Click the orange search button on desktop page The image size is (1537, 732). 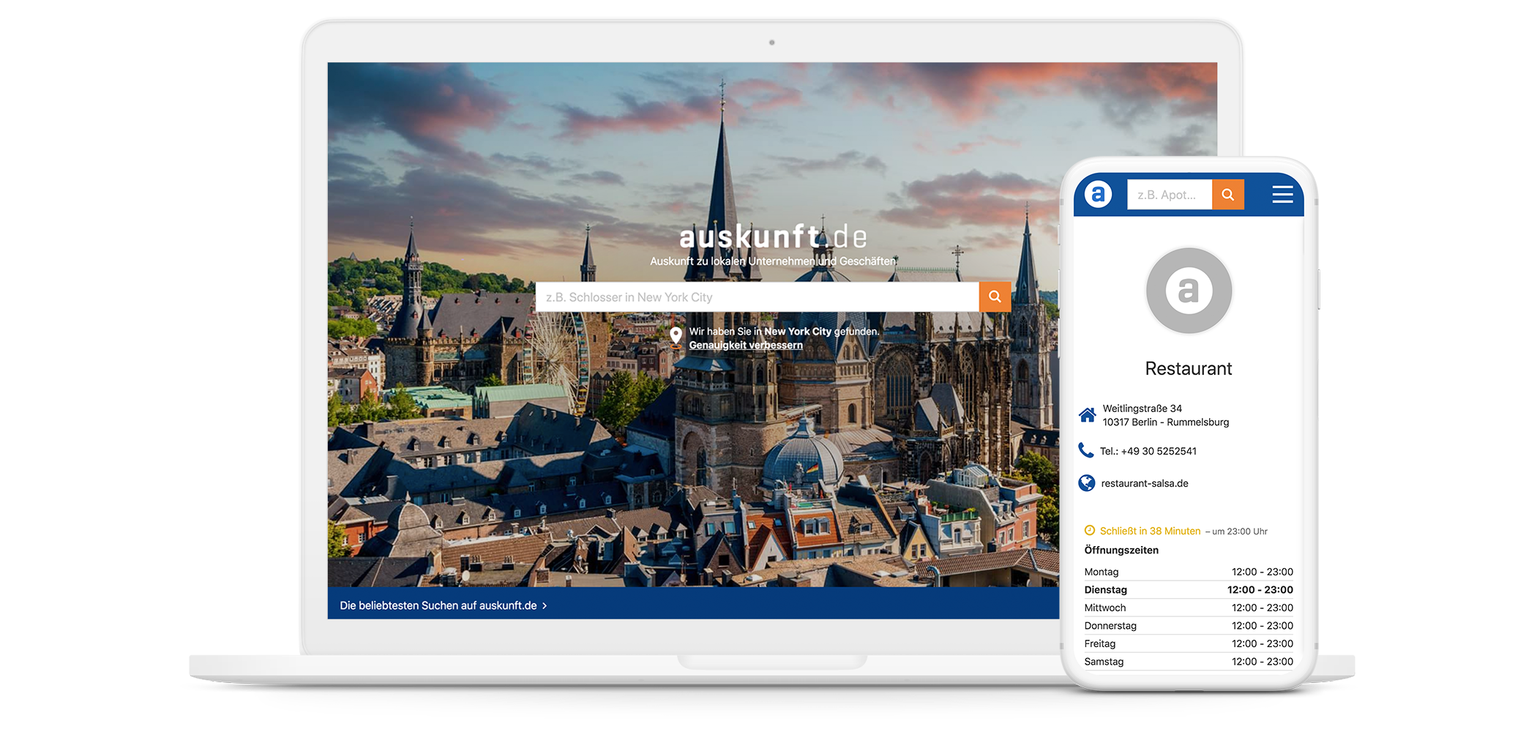(995, 296)
